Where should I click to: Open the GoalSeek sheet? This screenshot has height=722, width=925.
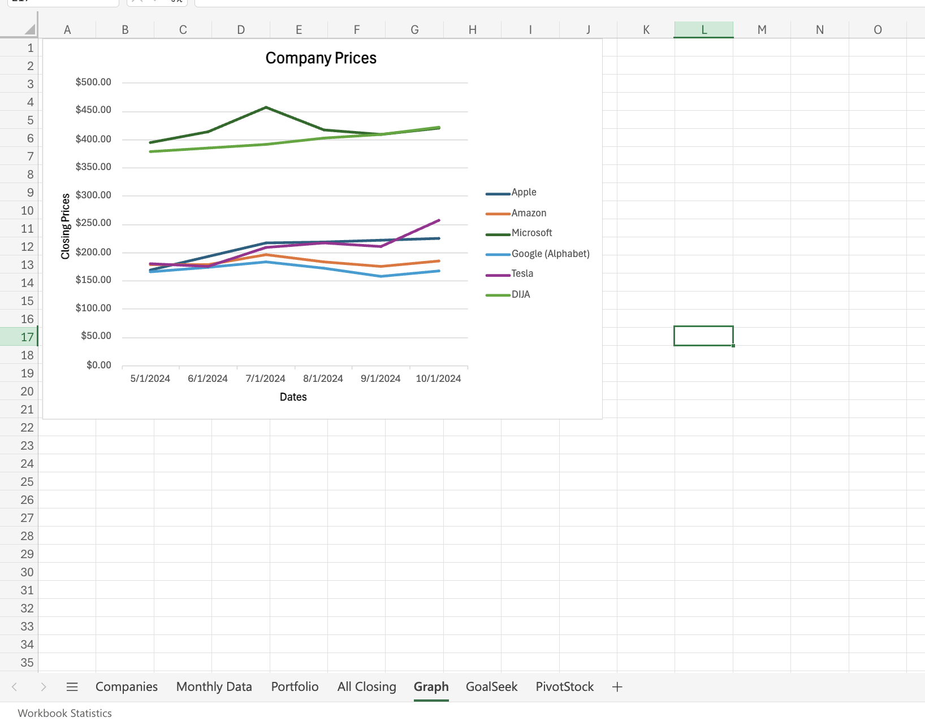(491, 686)
